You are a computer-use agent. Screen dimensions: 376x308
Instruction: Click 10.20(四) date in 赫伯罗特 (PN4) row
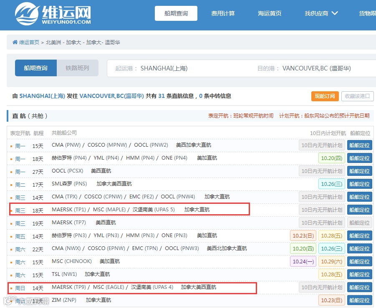pyautogui.click(x=332, y=158)
